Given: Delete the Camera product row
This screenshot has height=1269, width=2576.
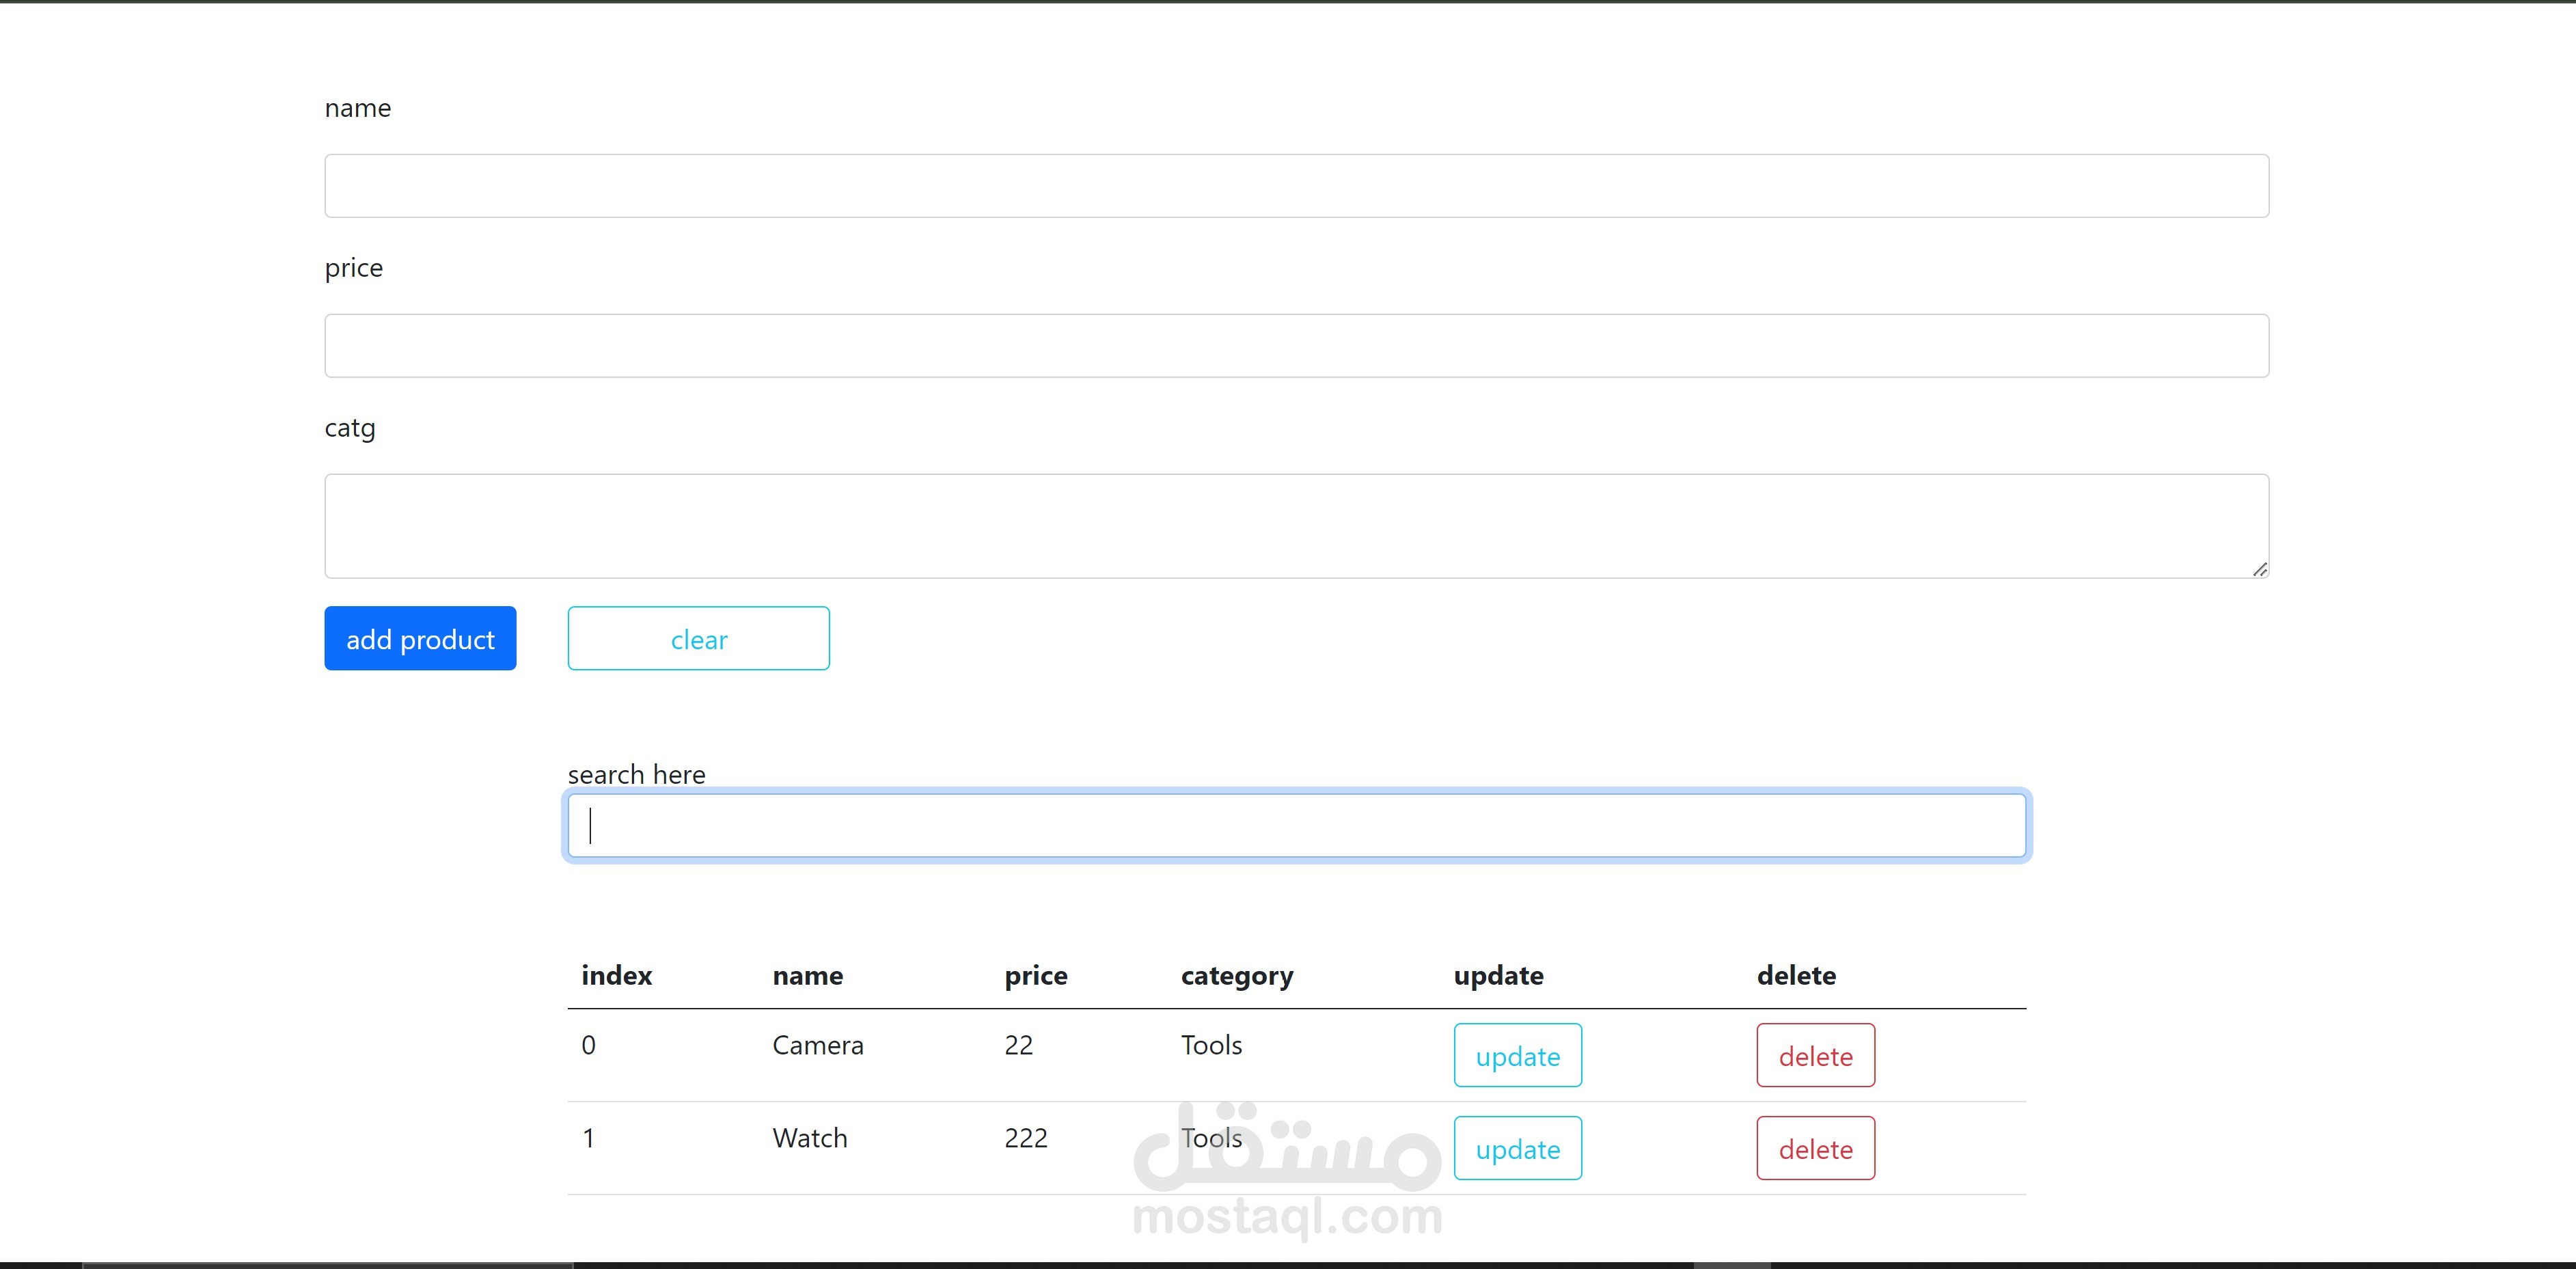Looking at the screenshot, I should (1815, 1055).
